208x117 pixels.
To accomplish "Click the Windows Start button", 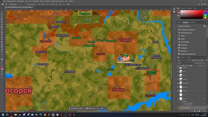I will point(3,115).
